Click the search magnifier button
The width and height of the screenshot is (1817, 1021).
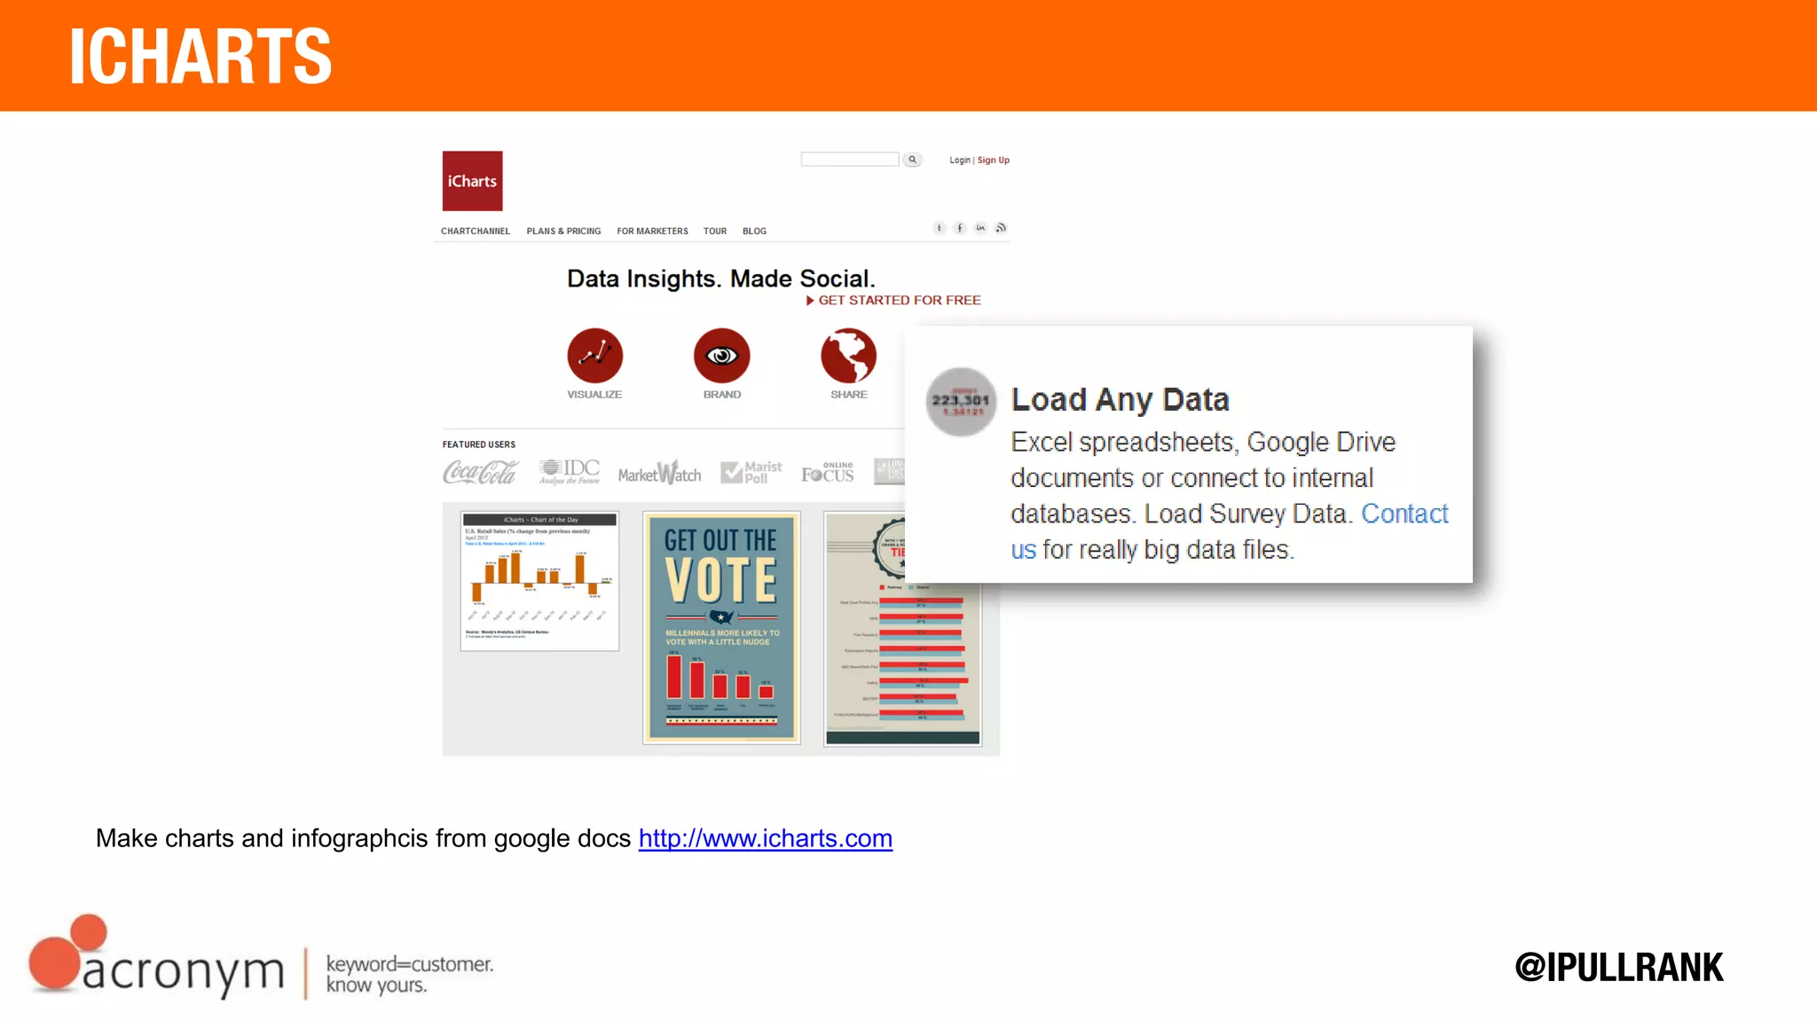point(912,160)
